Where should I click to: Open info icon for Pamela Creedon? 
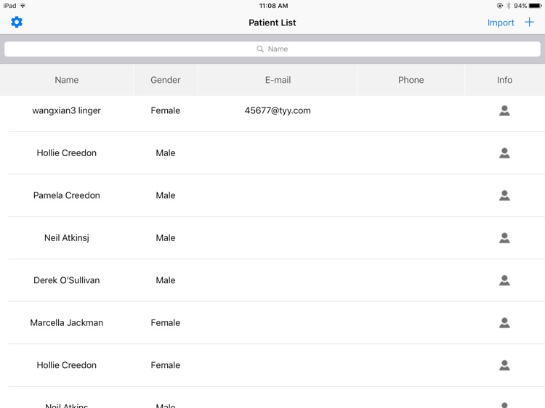click(504, 195)
